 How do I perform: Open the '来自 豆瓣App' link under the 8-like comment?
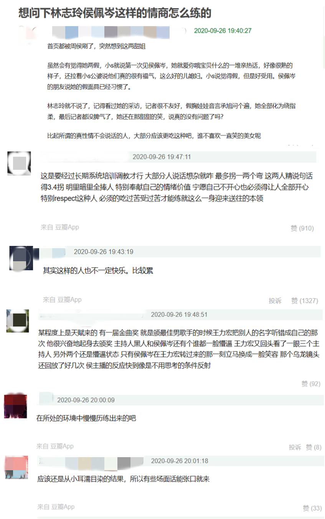coord(55,446)
